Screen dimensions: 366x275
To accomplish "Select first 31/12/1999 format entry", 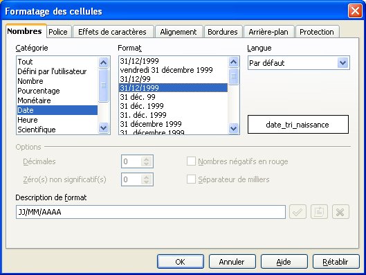I will click(173, 61).
